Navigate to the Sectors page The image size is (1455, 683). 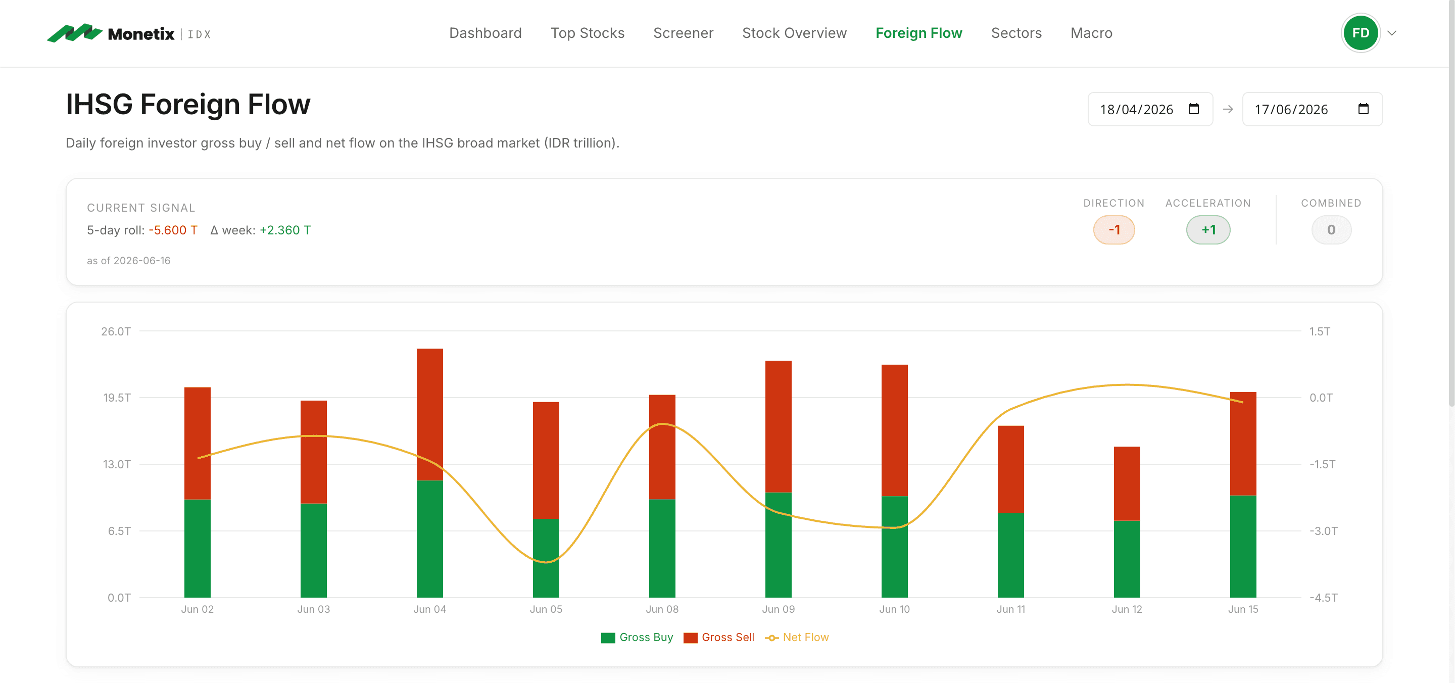[x=1016, y=33]
